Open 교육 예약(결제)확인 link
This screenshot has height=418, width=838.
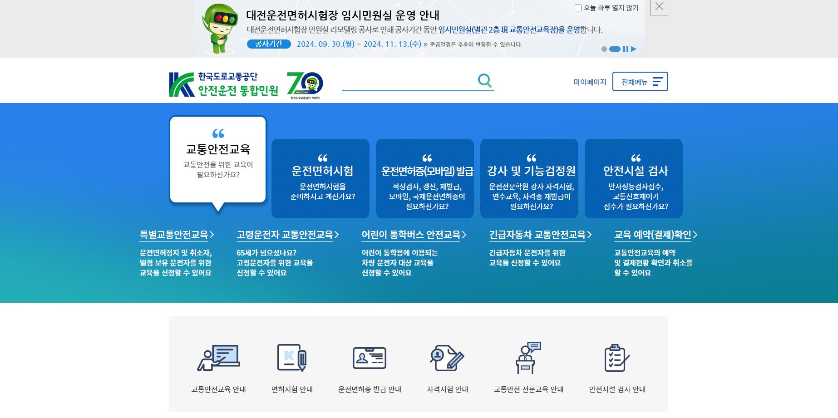coord(656,235)
